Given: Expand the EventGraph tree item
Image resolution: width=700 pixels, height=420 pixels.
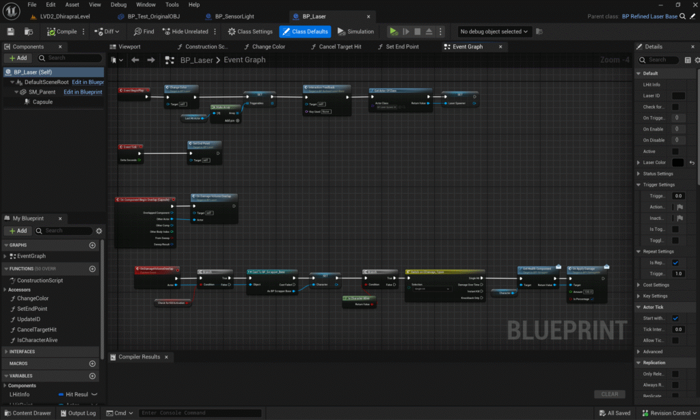Looking at the screenshot, I should click(x=5, y=256).
